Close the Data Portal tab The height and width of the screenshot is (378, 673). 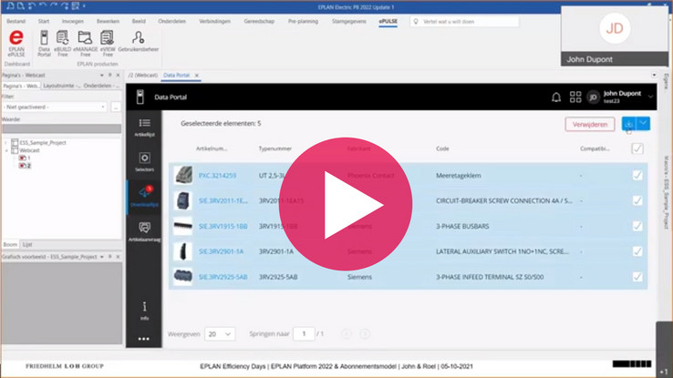(197, 76)
